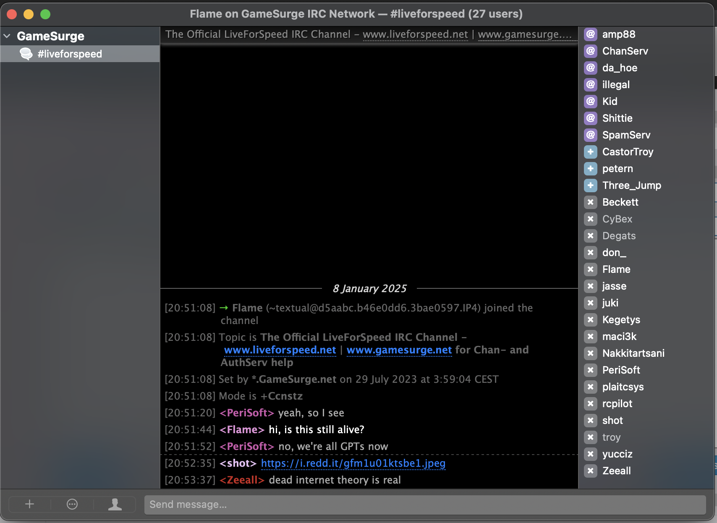Viewport: 717px width, 523px height.
Task: Select amp88 in the user list
Action: [x=619, y=34]
